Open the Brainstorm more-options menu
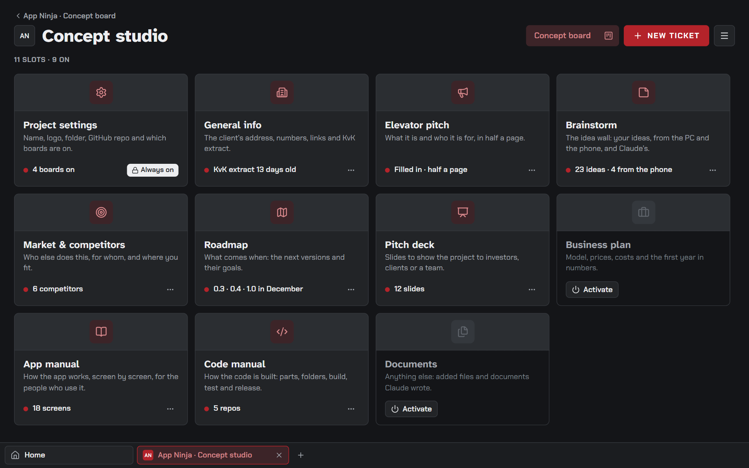 click(x=713, y=170)
